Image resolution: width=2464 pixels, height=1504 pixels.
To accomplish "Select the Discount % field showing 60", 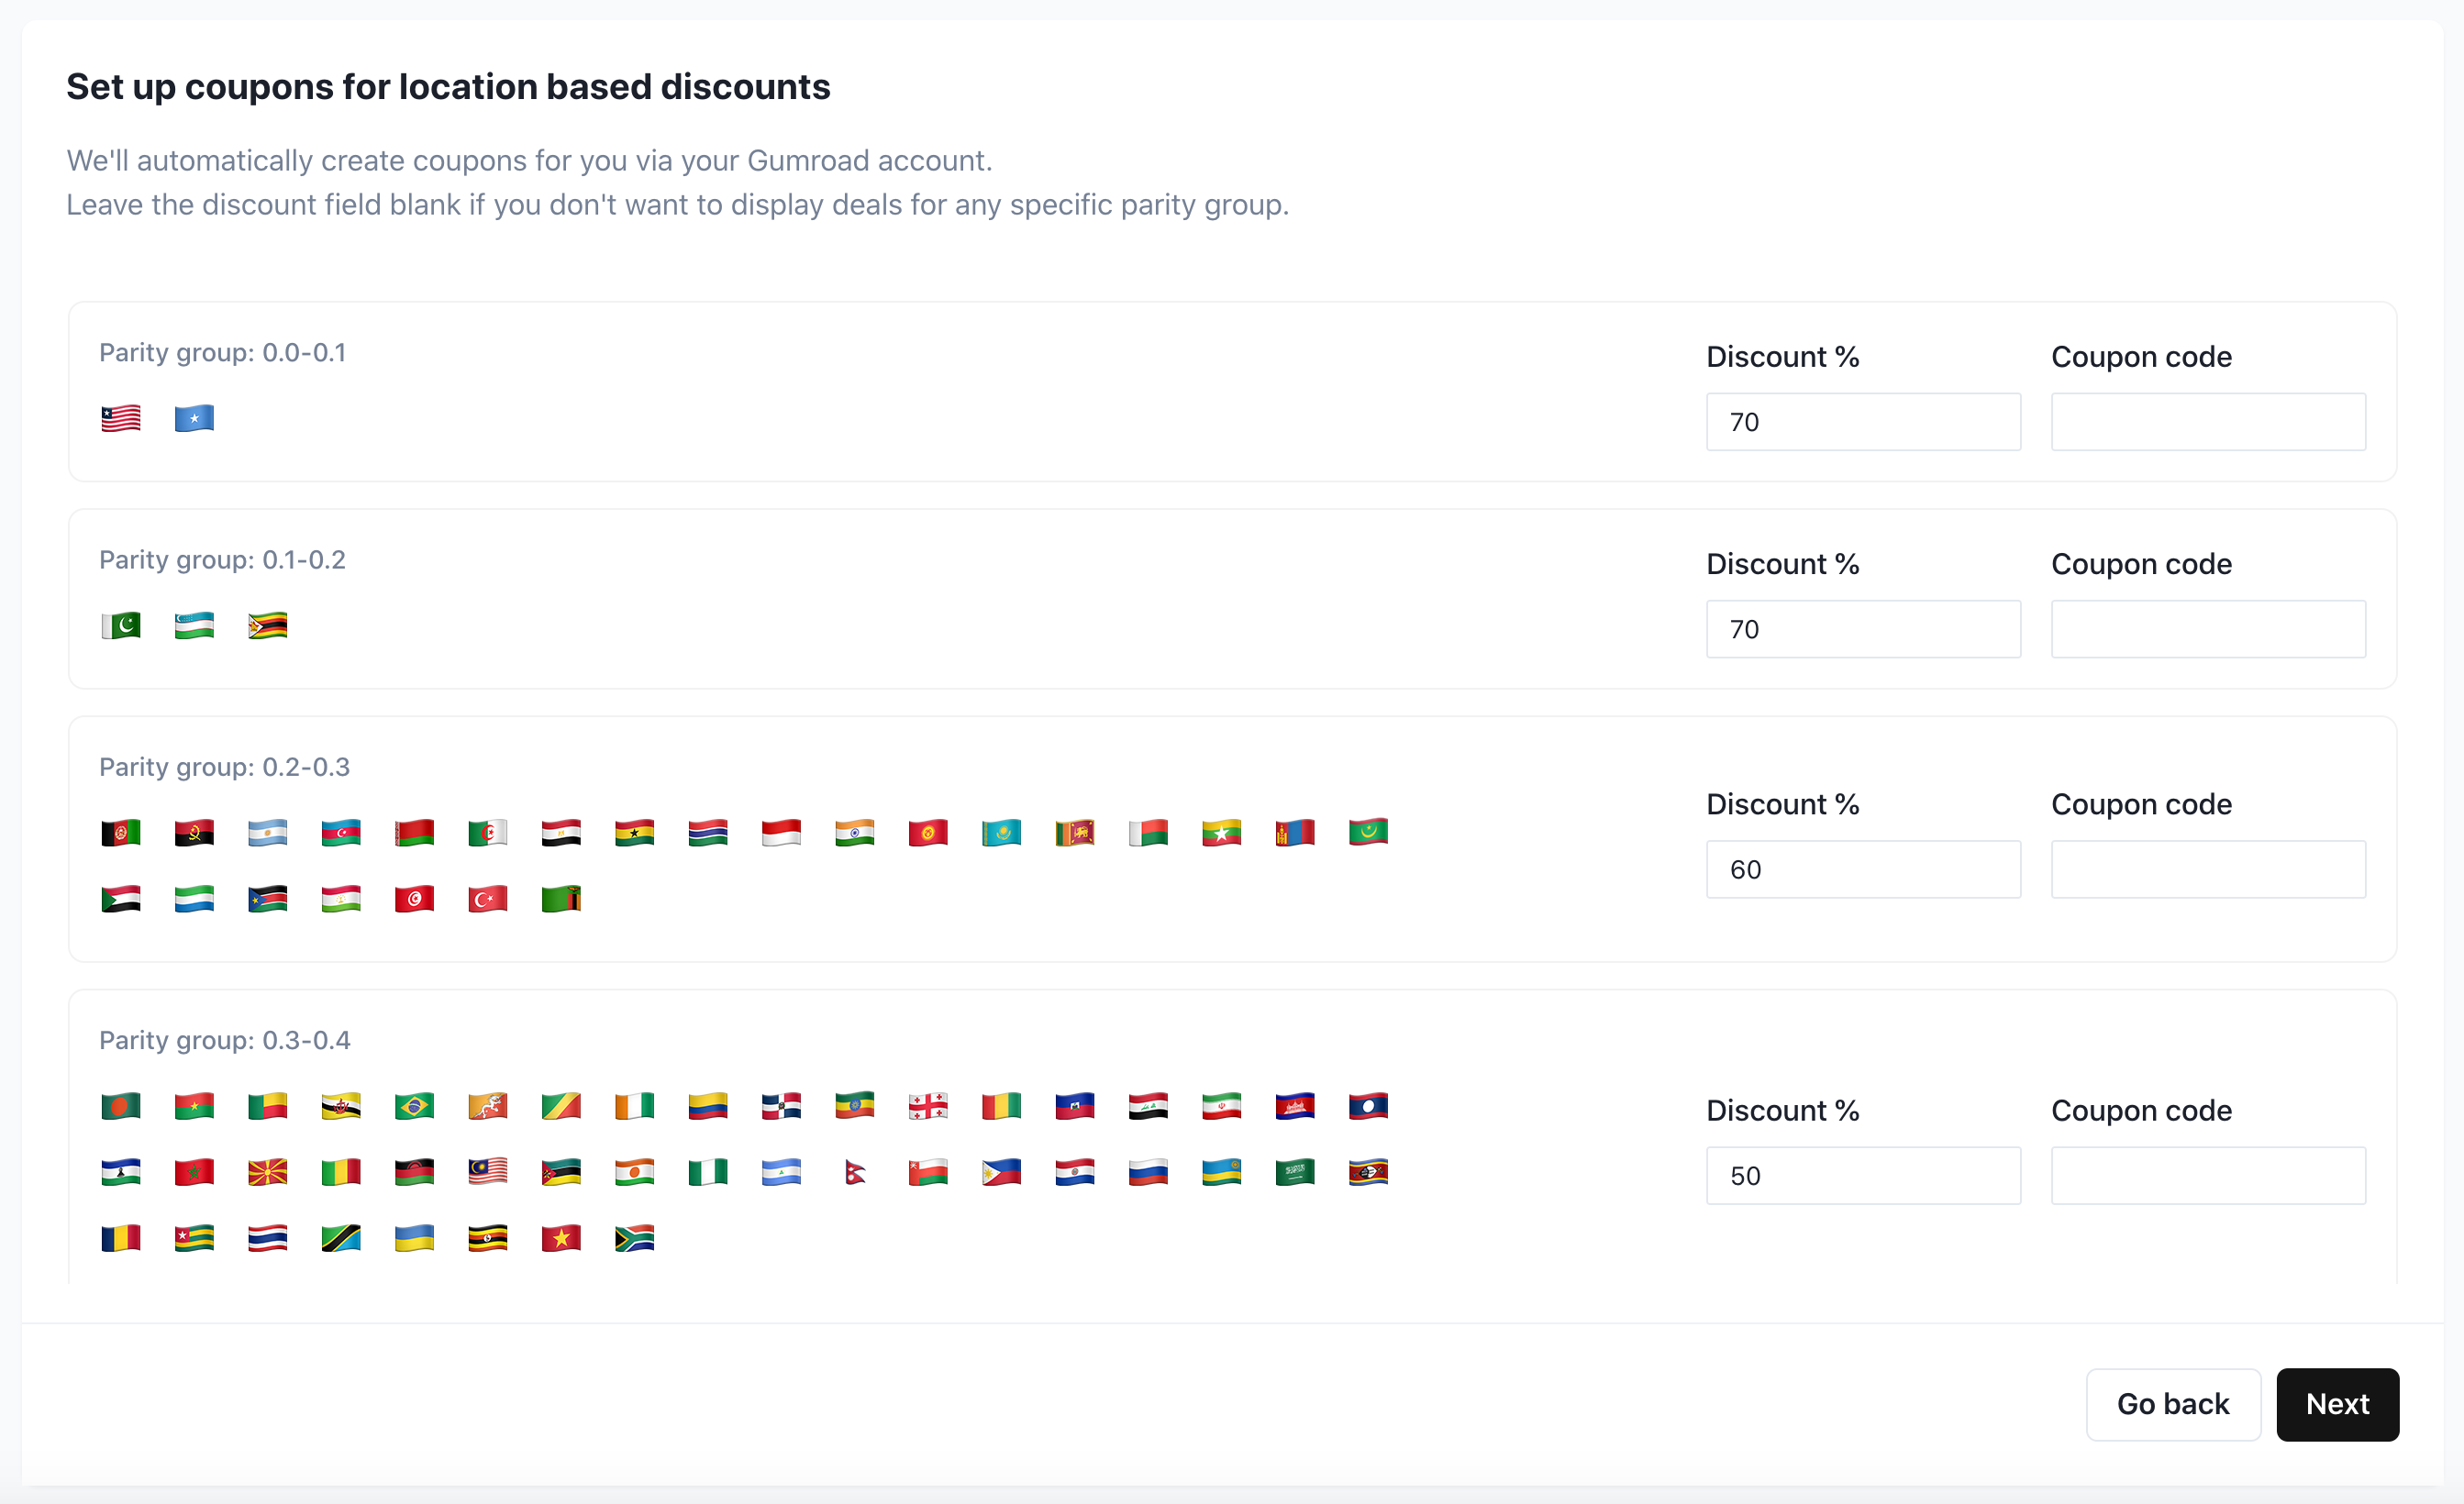I will 1862,869.
